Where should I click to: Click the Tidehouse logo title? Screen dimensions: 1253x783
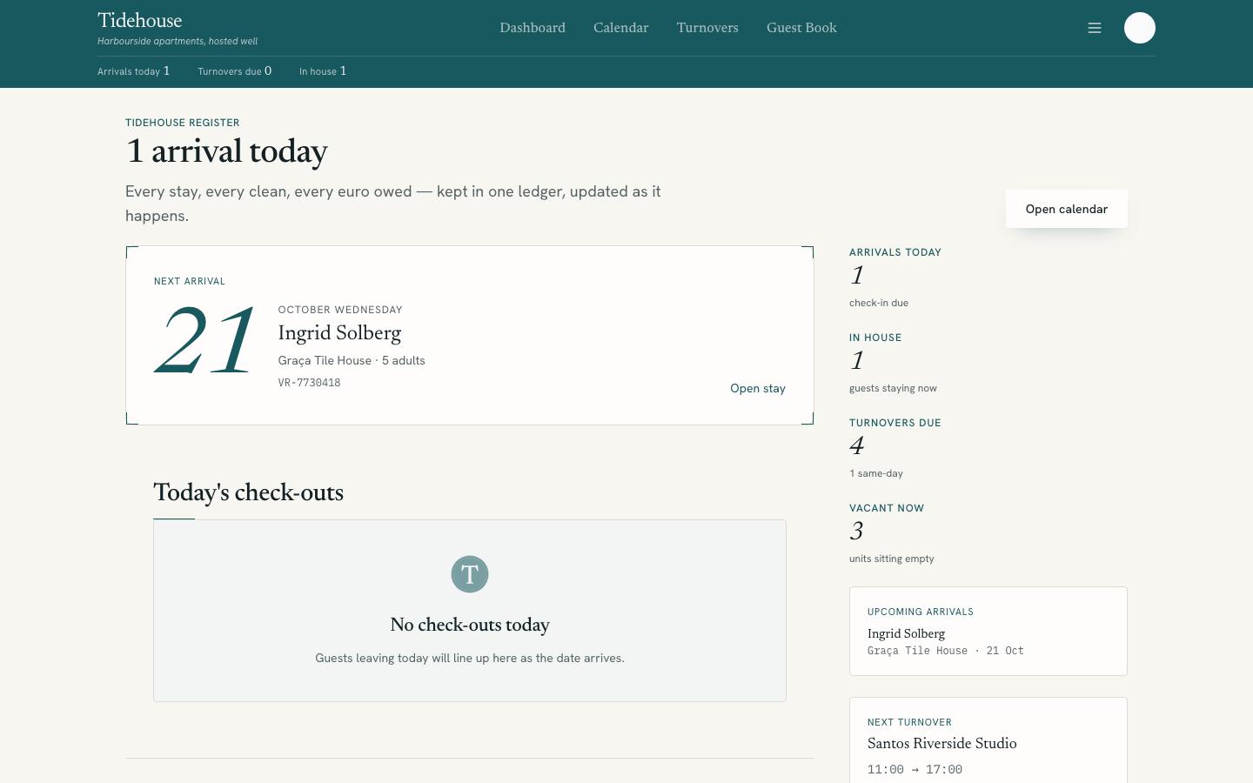[x=140, y=20]
